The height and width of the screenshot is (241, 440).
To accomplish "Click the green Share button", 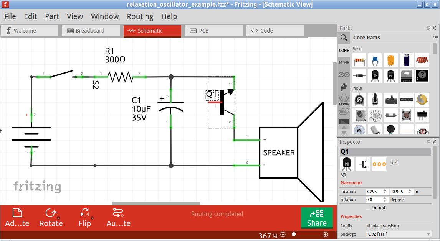I will [x=317, y=218].
